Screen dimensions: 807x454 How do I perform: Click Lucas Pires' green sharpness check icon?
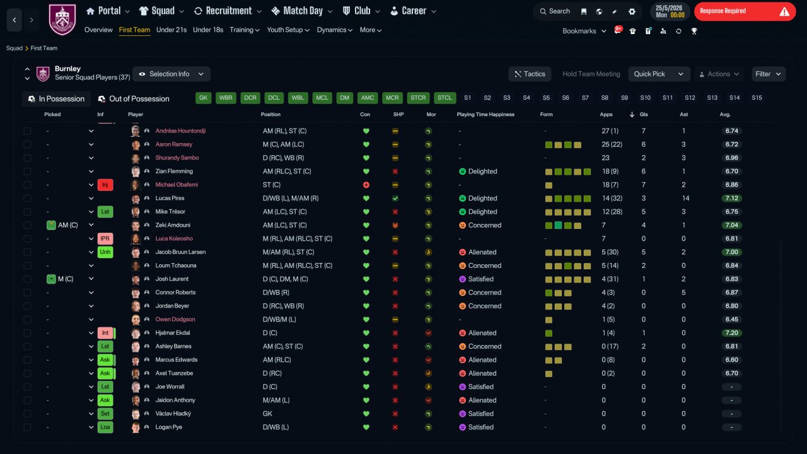395,198
